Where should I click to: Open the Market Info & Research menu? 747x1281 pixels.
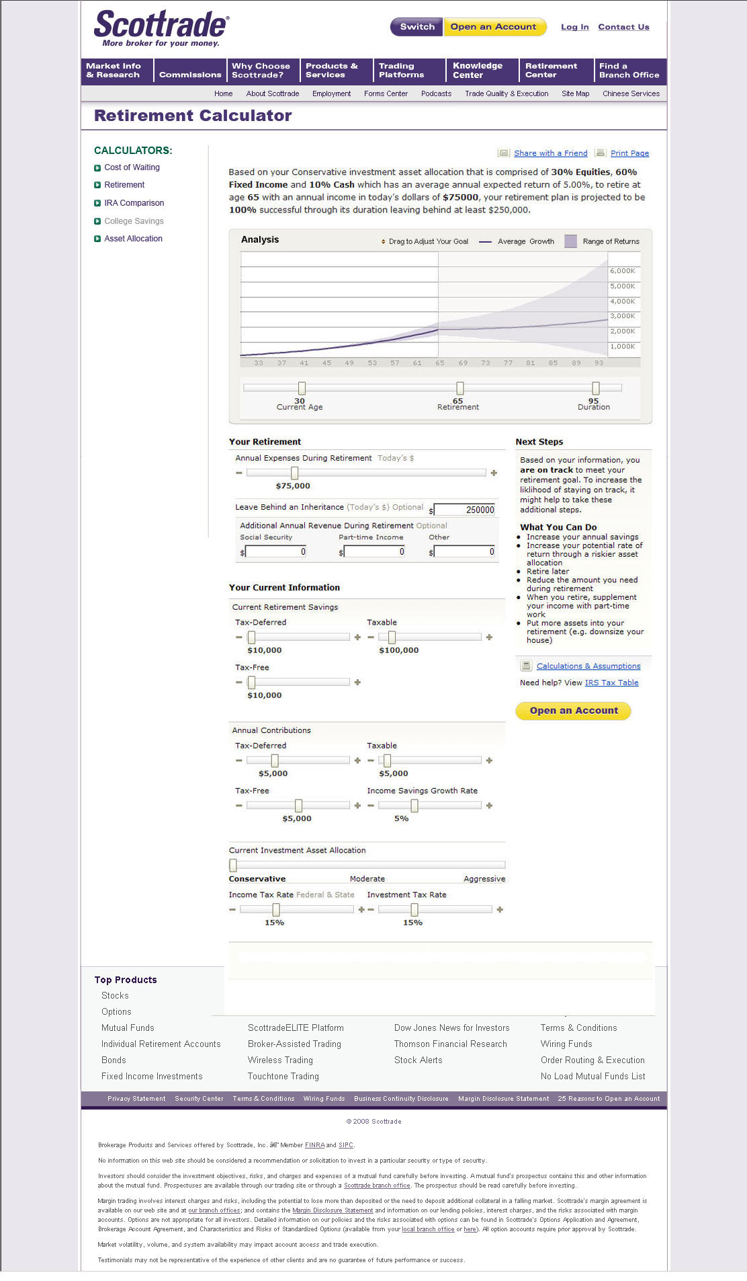point(117,71)
